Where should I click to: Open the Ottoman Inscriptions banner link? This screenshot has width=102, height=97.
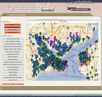[x=79, y=9]
